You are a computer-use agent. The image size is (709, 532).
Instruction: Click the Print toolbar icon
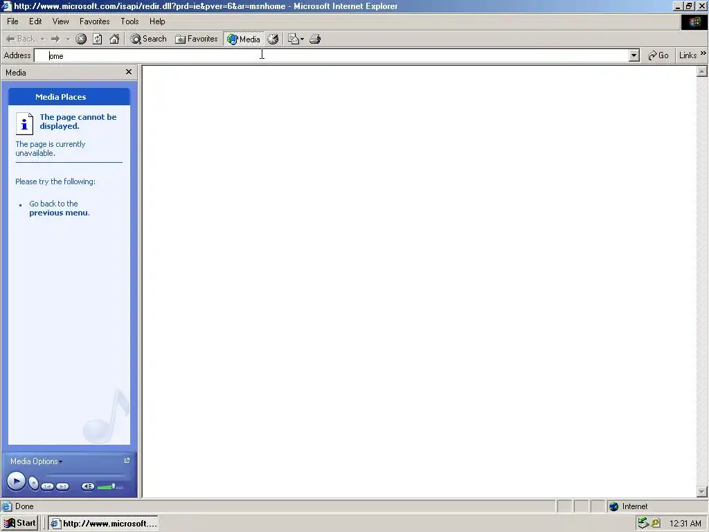click(x=315, y=39)
